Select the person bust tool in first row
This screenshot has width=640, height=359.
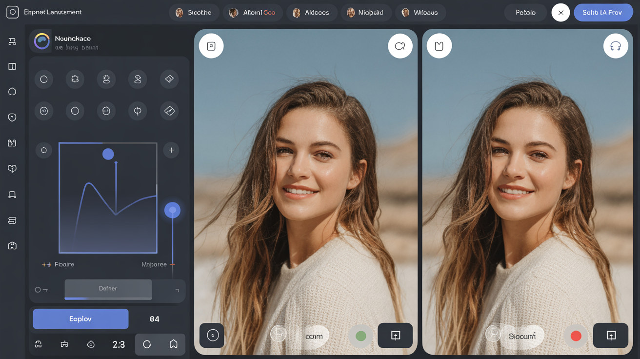click(x=138, y=79)
